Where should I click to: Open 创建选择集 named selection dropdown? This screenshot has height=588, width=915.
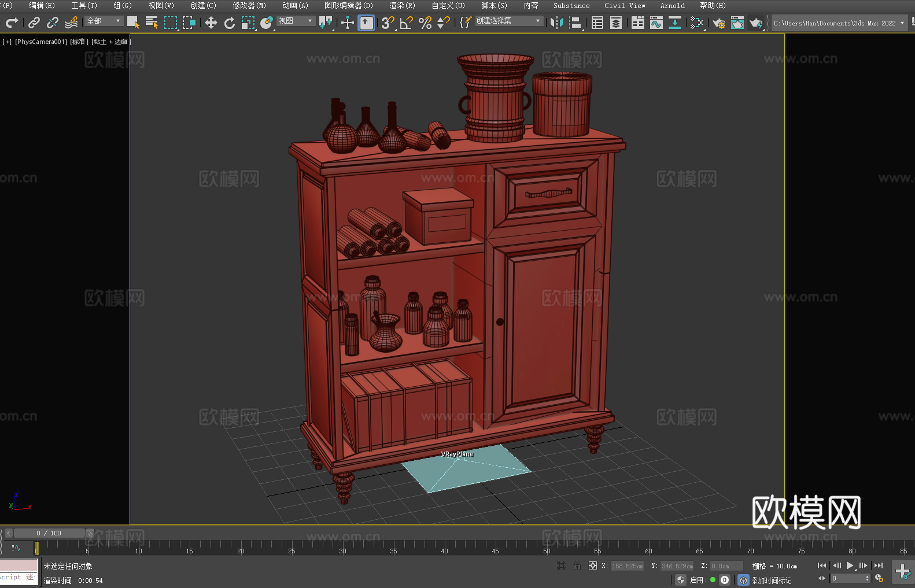509,21
